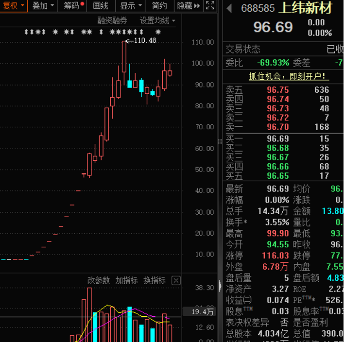
Task: Expand the 叠加 overlay dropdown
Action: tap(43, 6)
